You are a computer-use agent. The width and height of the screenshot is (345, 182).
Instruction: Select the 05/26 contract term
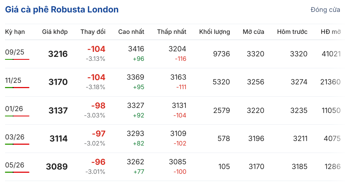(x=15, y=165)
